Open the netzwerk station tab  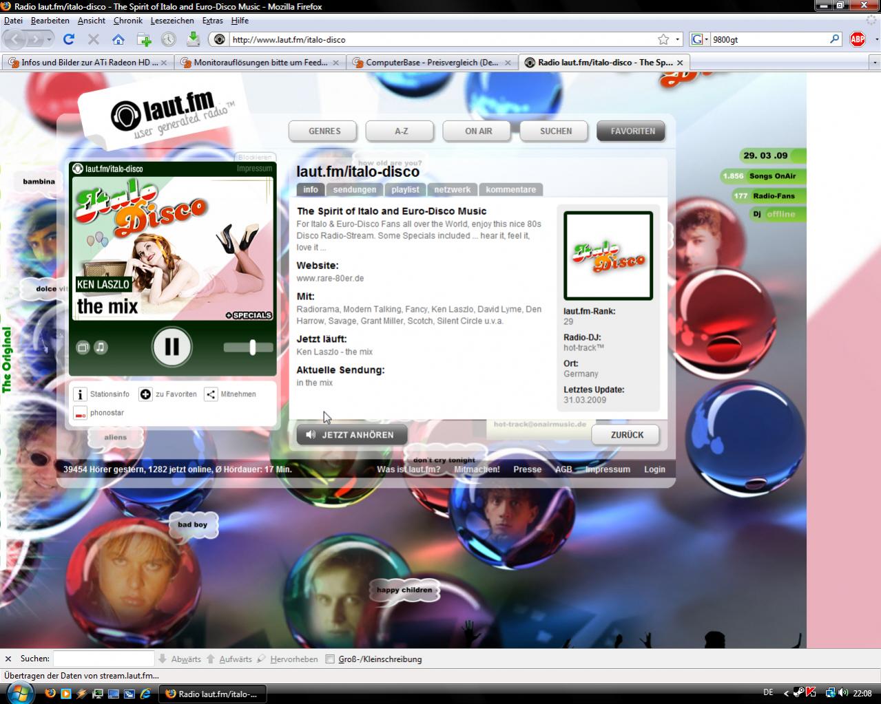point(453,189)
